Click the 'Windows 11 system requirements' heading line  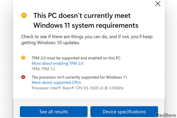coord(86,25)
